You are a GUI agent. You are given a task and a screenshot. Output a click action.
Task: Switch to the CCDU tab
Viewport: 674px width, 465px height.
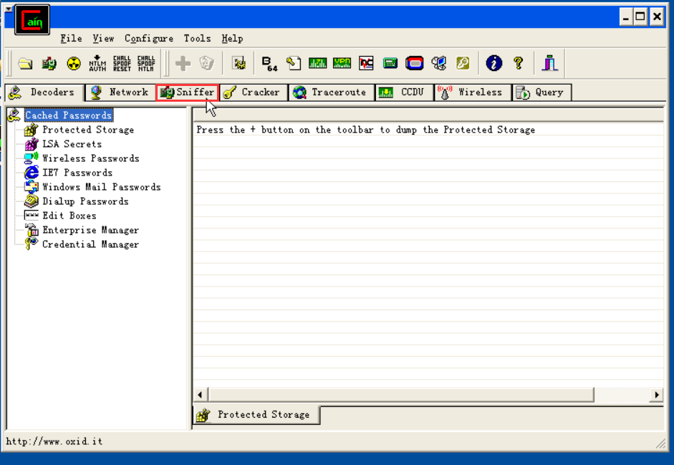[x=405, y=92]
